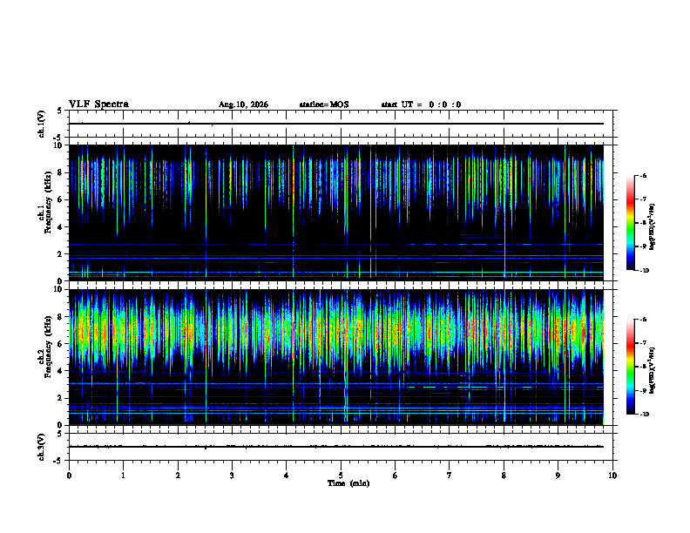Click the "5" tick on the ch.1(V) axis
The width and height of the screenshot is (690, 533).
[59, 111]
